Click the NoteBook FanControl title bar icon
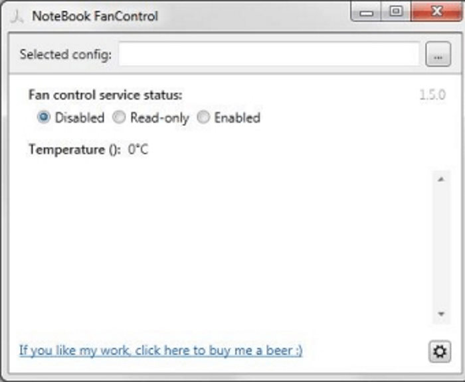 coord(17,17)
